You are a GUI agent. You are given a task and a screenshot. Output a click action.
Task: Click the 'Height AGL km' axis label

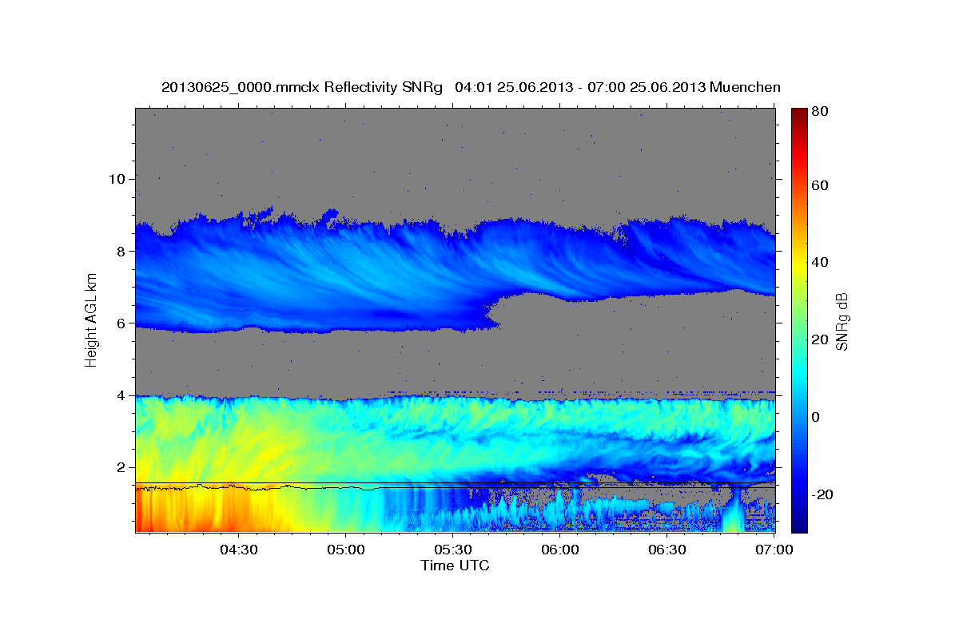91,320
